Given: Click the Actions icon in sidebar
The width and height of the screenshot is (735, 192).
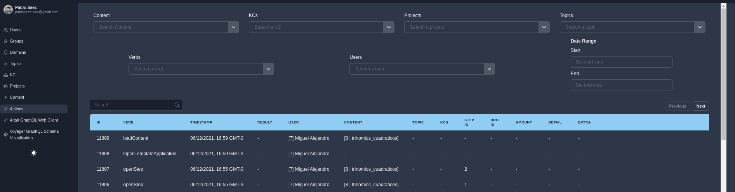Looking at the screenshot, I should pyautogui.click(x=5, y=109).
